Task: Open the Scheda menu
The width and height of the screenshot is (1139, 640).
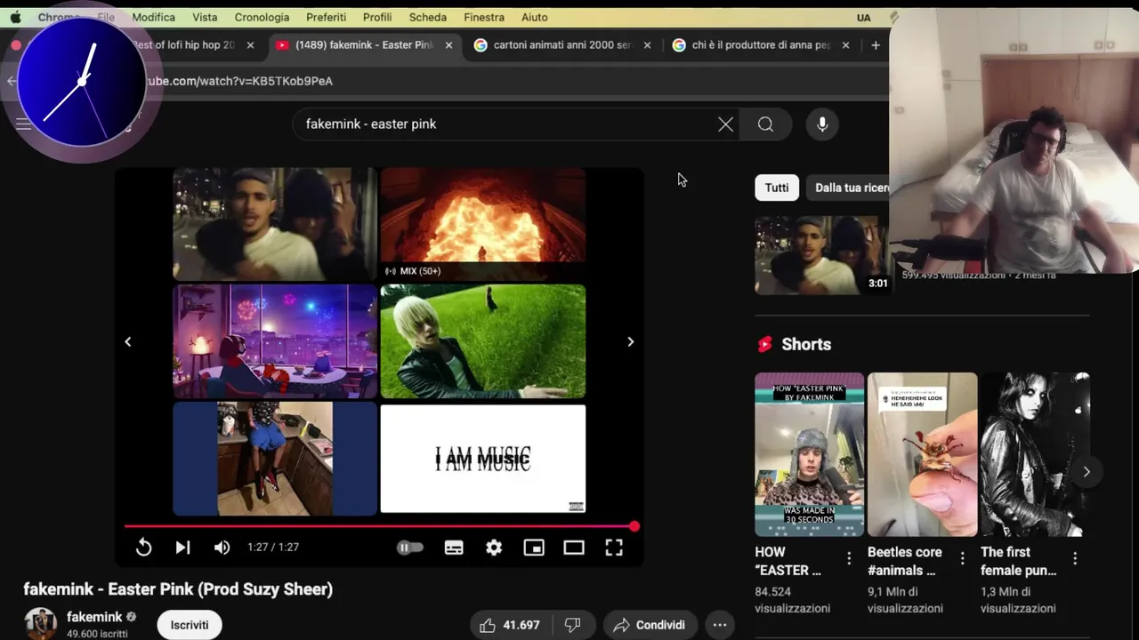Action: [428, 17]
